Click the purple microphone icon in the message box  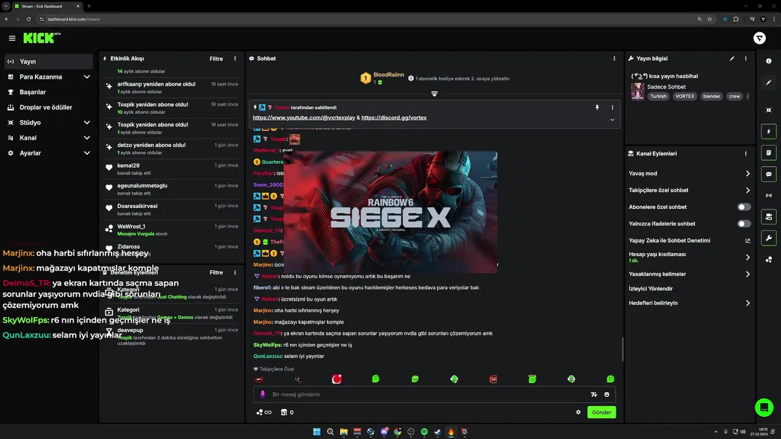pyautogui.click(x=263, y=394)
